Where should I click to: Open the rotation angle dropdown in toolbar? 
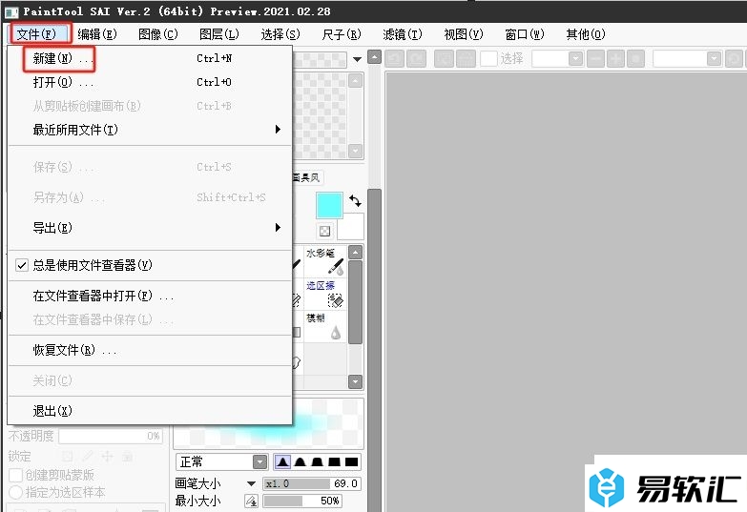714,58
